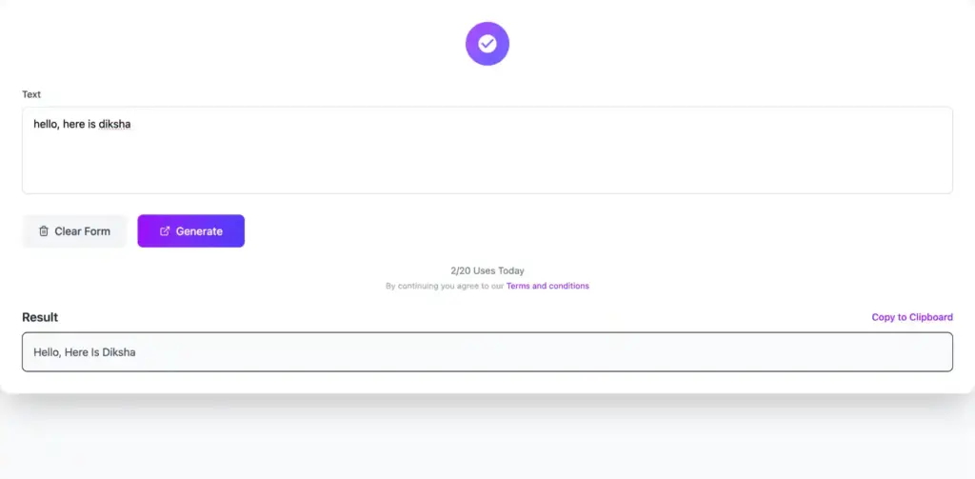Click the word "Here" in the result box
The image size is (975, 479).
coord(76,352)
